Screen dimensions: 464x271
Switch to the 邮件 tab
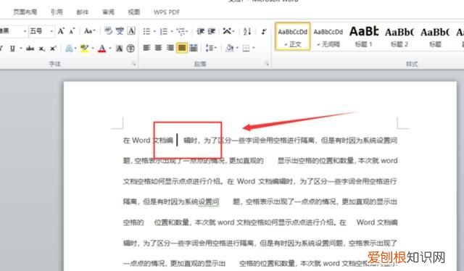tap(82, 12)
